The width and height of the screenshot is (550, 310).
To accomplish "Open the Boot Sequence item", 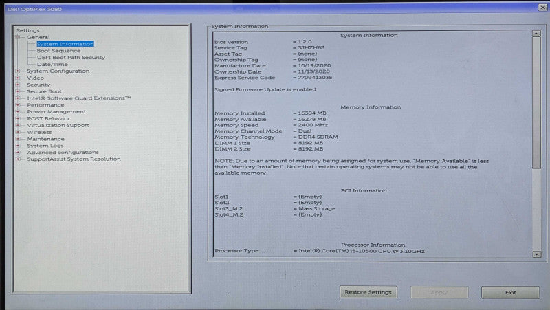I will tap(58, 50).
